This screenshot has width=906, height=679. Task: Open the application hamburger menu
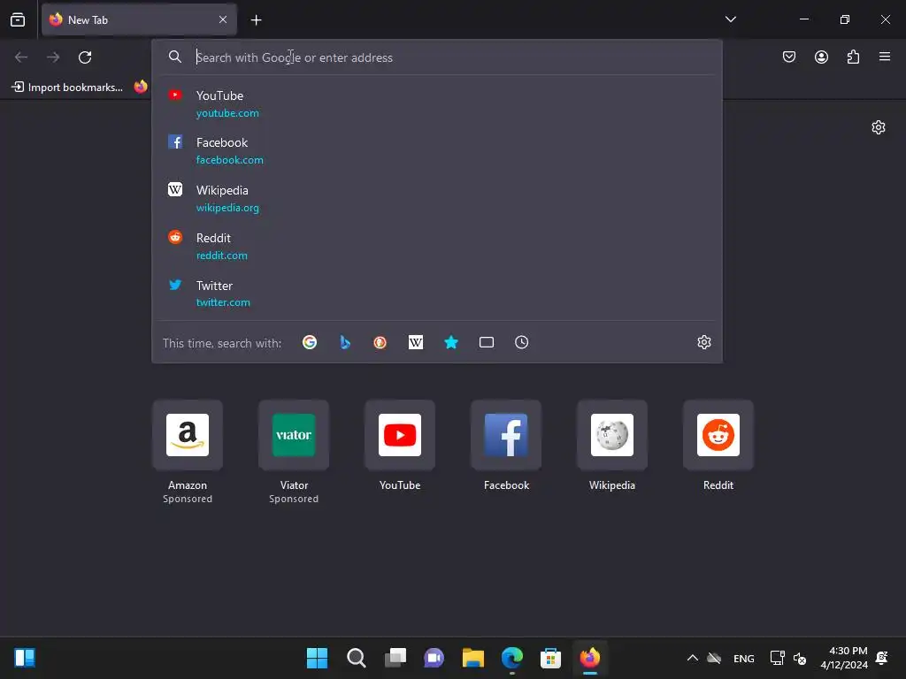885,57
